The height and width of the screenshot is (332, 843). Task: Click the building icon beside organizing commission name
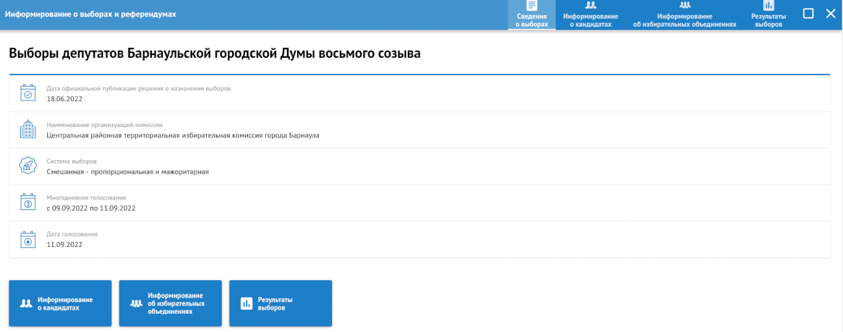28,130
